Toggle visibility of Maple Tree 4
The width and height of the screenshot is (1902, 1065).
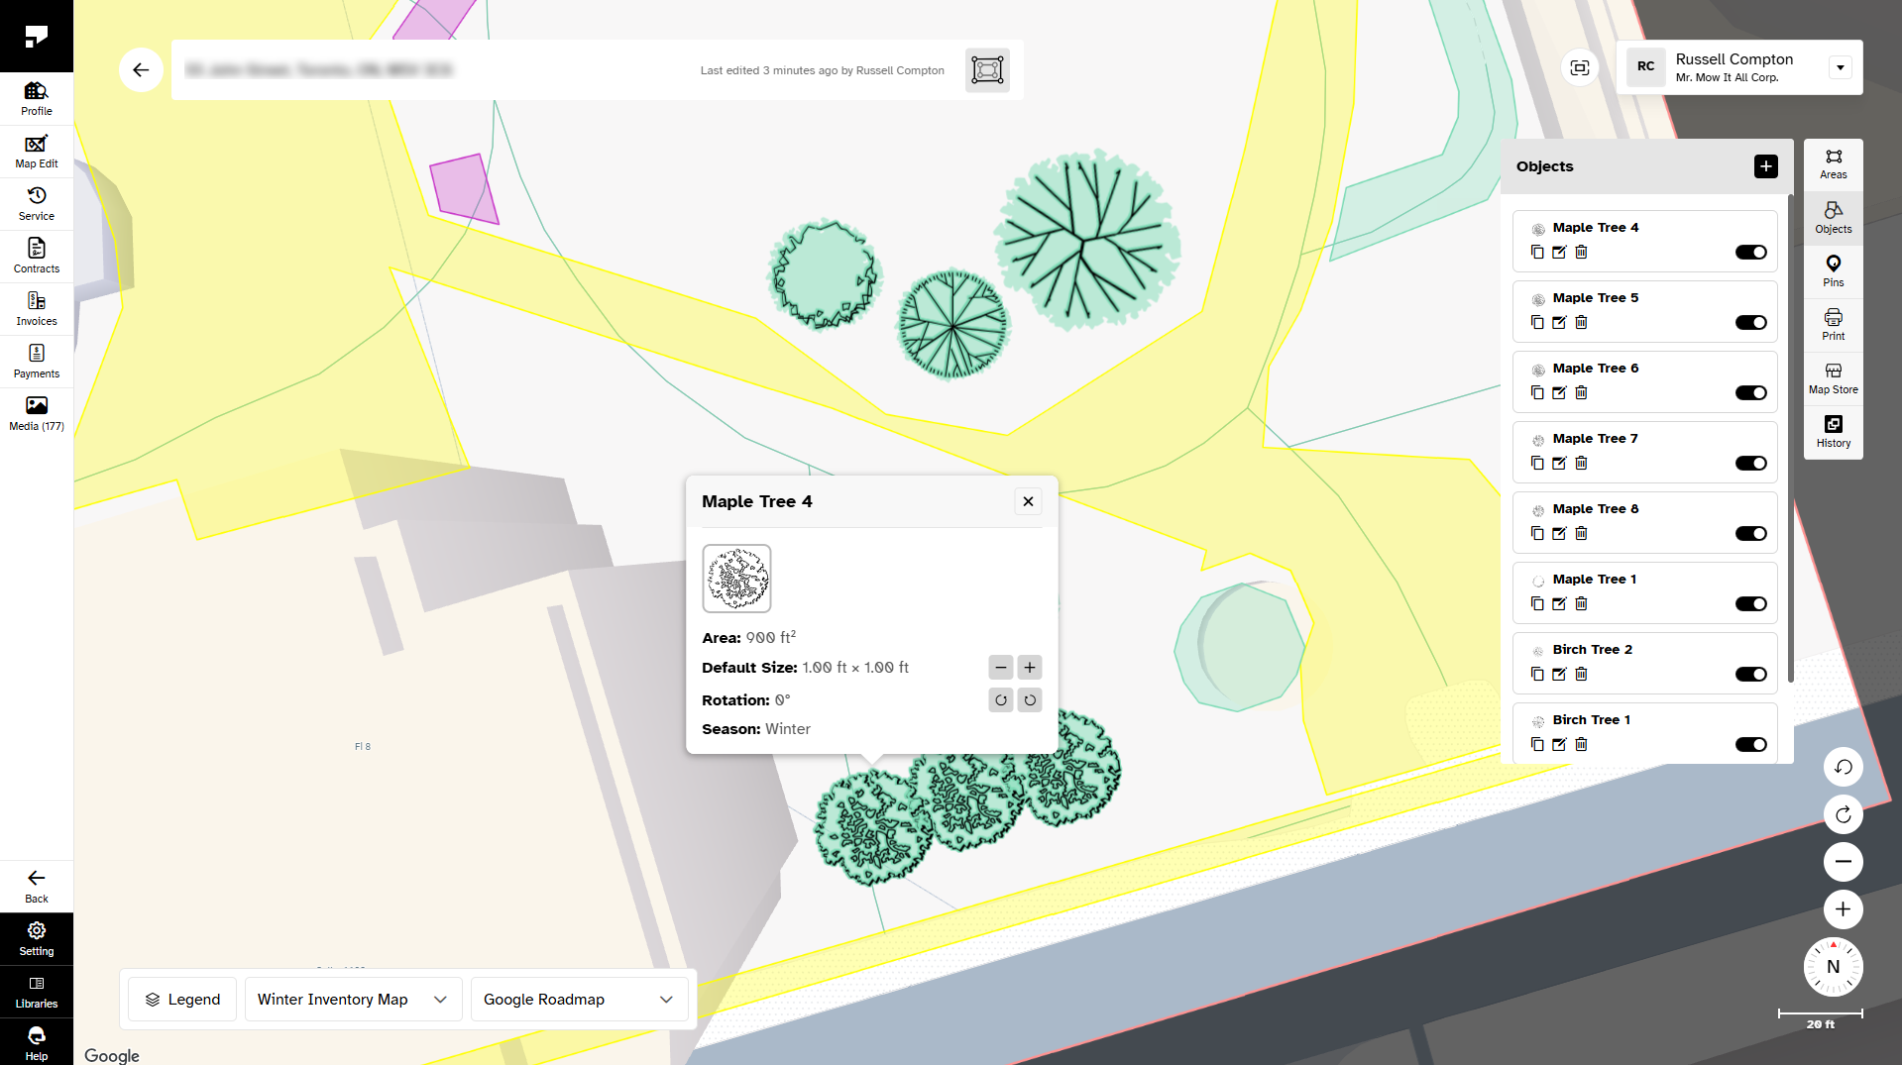tap(1750, 253)
